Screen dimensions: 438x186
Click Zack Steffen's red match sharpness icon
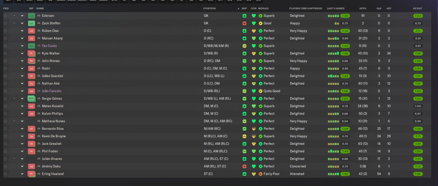[244, 23]
